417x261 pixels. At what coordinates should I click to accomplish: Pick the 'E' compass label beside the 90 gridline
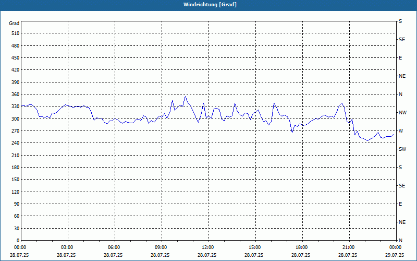400,204
